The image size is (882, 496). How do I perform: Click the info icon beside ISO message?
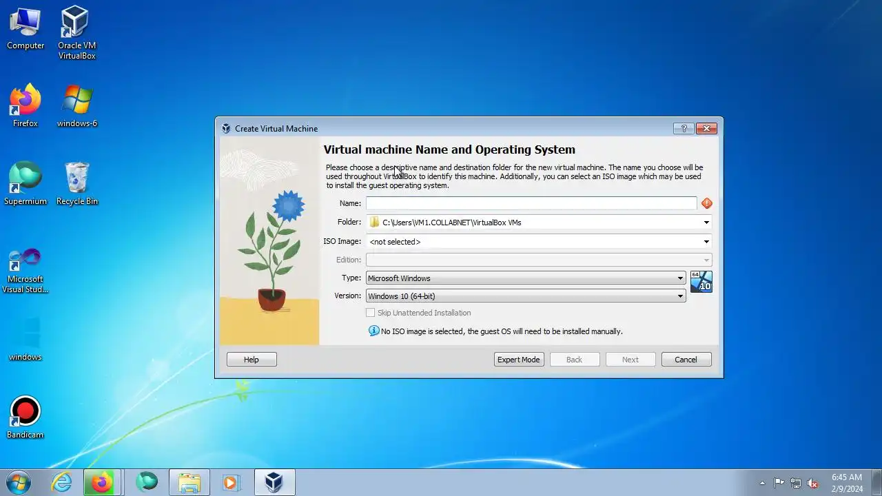[x=374, y=331]
